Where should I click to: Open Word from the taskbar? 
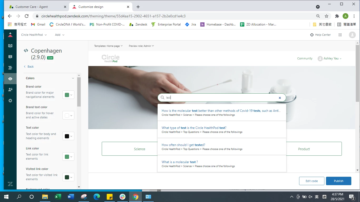coord(71,197)
